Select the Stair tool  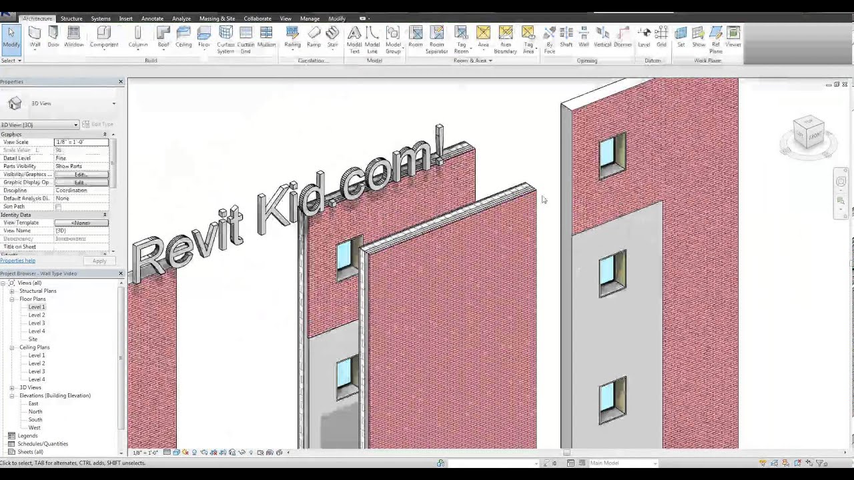coord(332,37)
